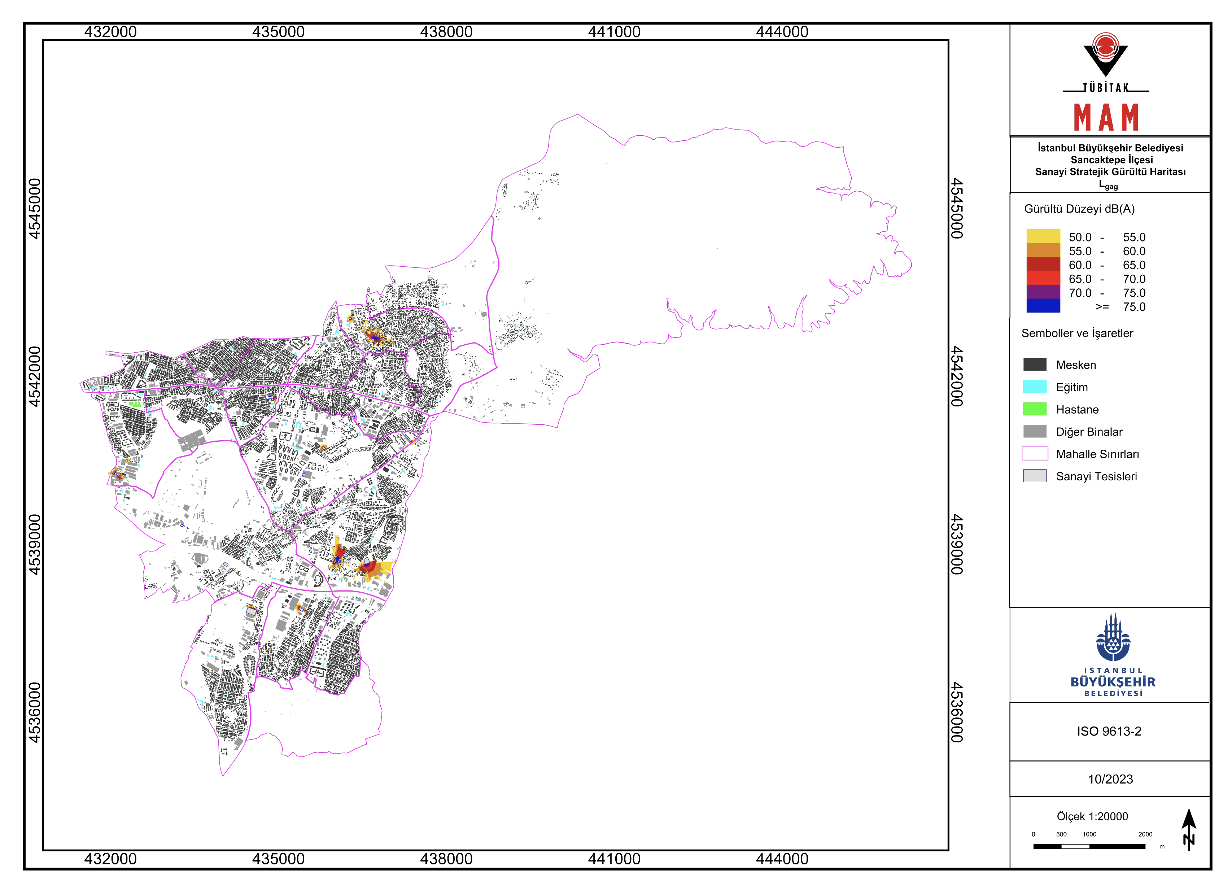Viewport: 1232px width, 890px height.
Task: Click the 'Gürültü Düzeyi dB(A)' heading
Action: (1079, 209)
